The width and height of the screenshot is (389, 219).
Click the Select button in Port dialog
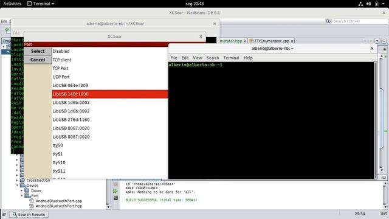38,51
